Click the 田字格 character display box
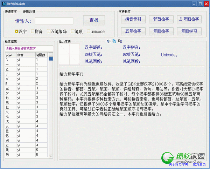The image size is (210, 169). (x=69, y=54)
